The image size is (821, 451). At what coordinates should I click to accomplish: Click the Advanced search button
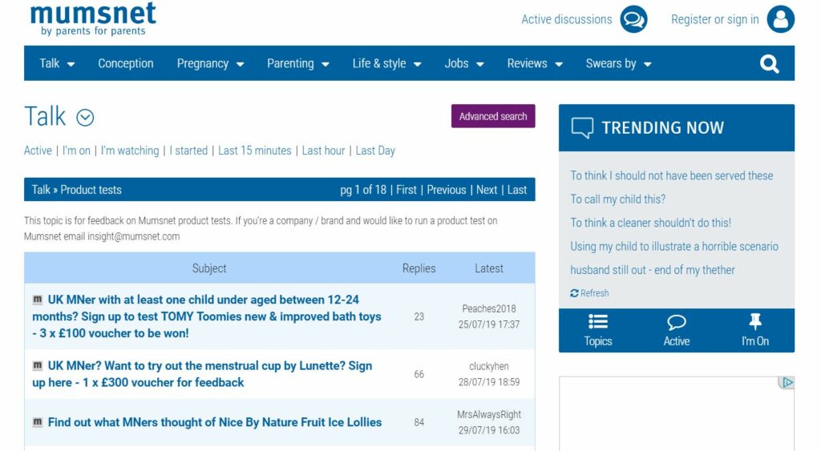(493, 116)
